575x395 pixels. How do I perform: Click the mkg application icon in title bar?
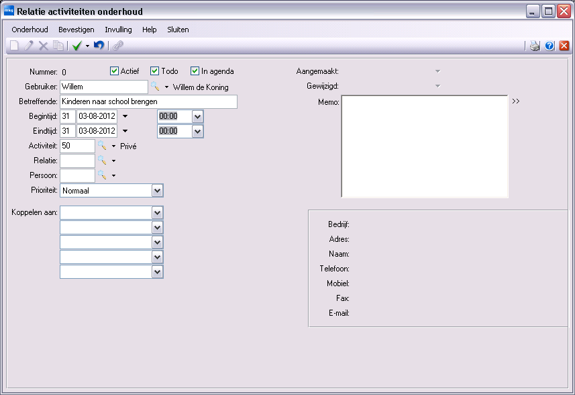pos(9,11)
